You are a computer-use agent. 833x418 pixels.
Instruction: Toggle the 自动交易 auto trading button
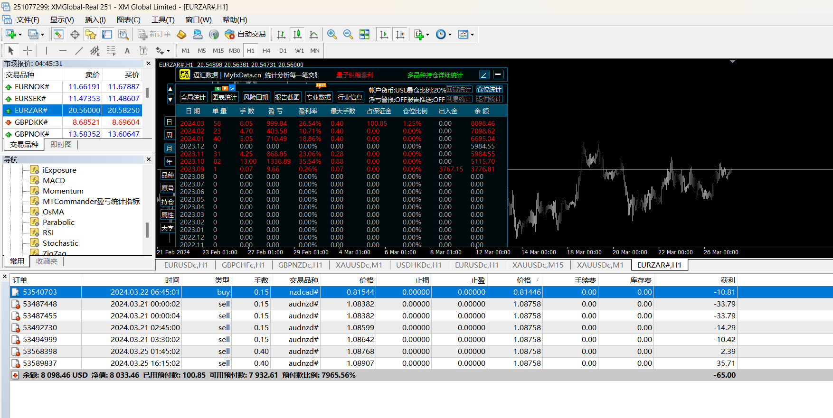point(246,34)
